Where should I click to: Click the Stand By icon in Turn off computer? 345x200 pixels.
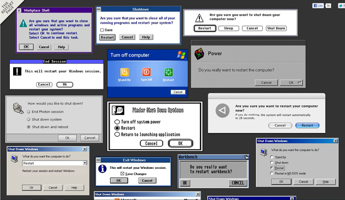(x=124, y=72)
